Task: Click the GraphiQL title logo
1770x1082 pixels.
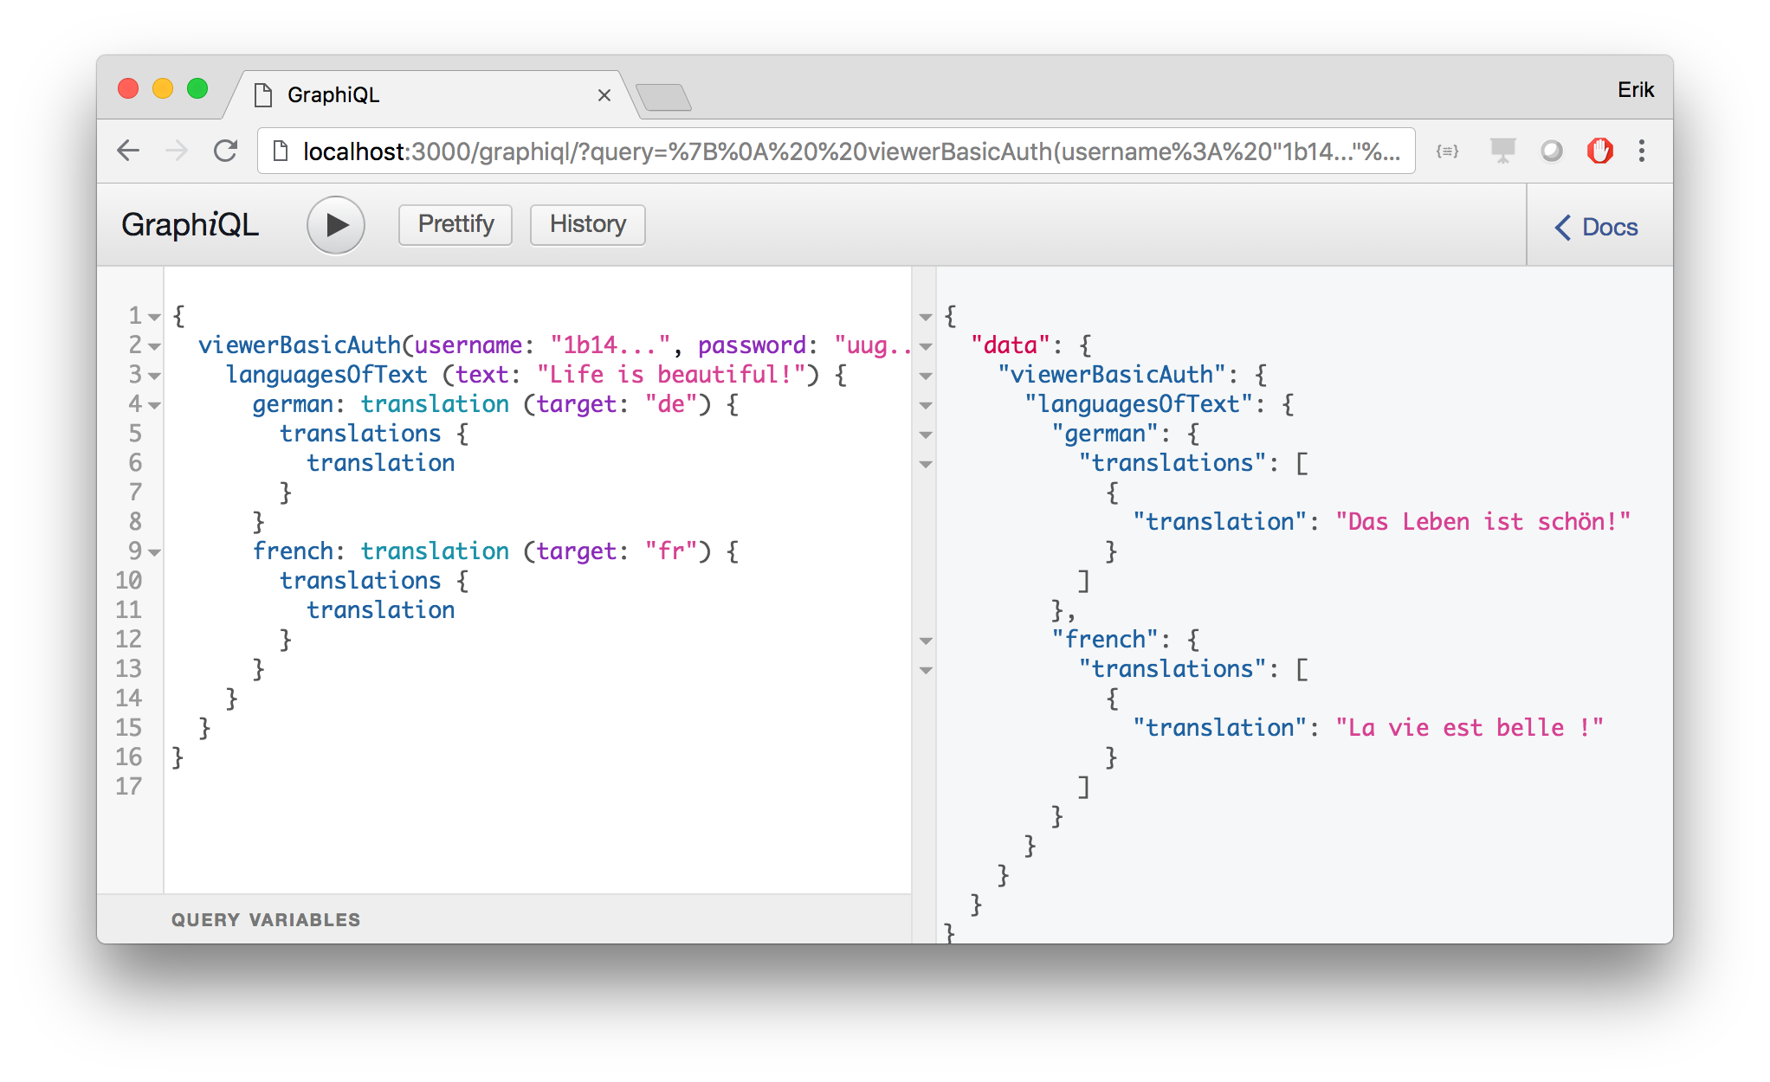Action: click(x=190, y=225)
